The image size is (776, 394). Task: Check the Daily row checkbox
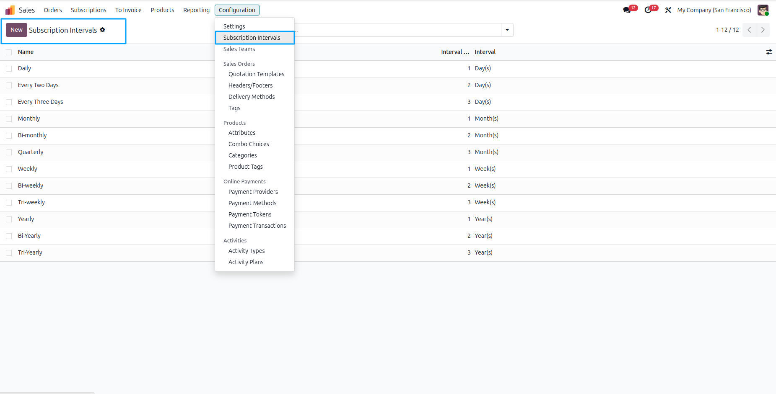tap(9, 69)
